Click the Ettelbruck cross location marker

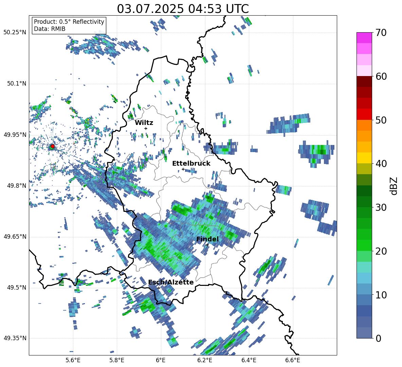(x=183, y=169)
